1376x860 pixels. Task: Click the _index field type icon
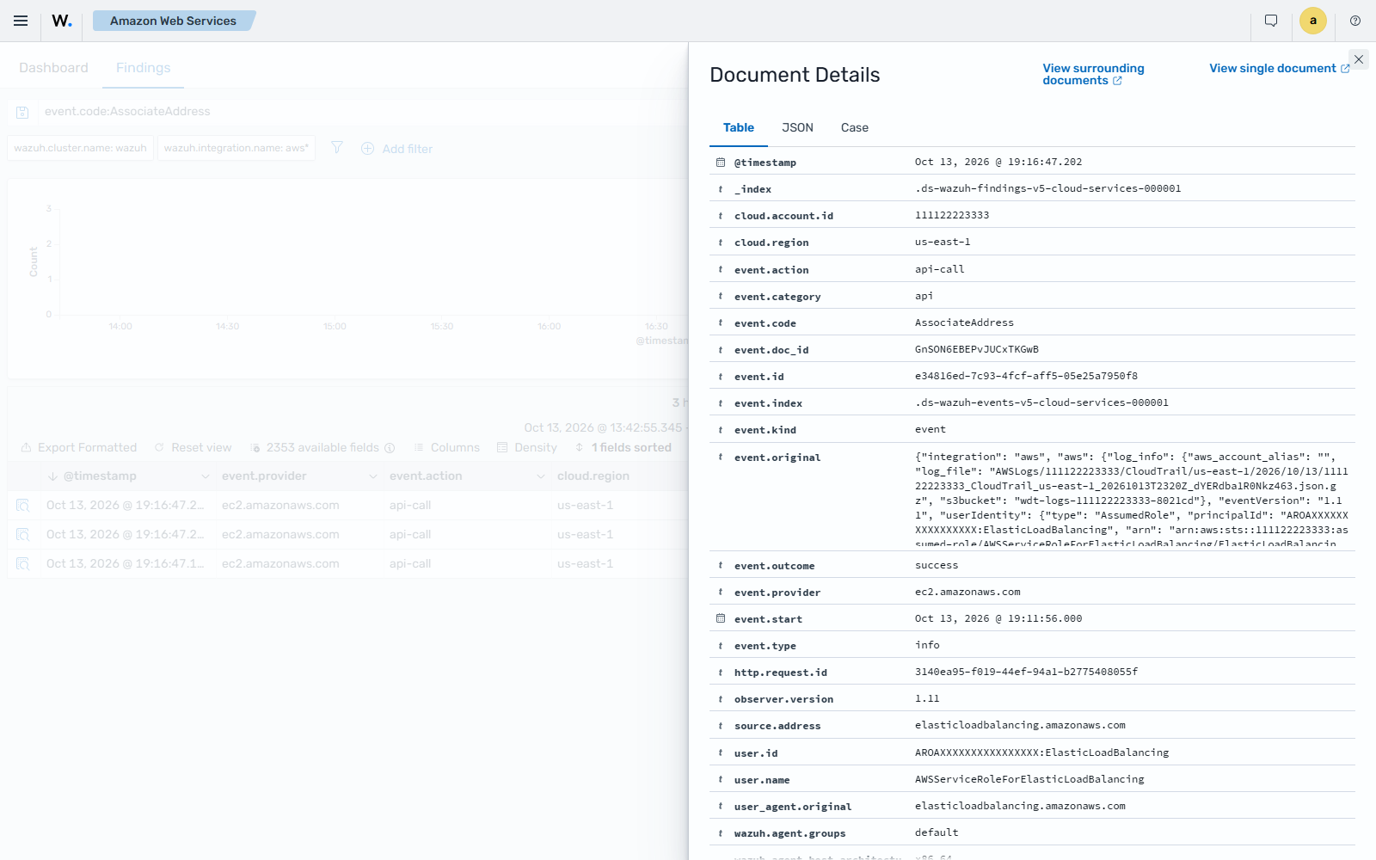coord(721,189)
